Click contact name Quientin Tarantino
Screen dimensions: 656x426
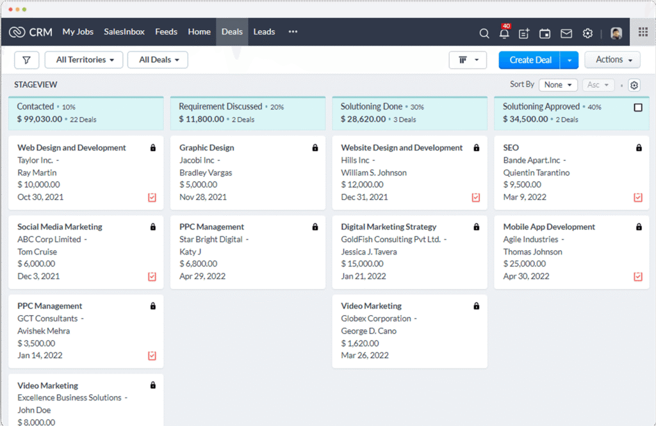[536, 172]
